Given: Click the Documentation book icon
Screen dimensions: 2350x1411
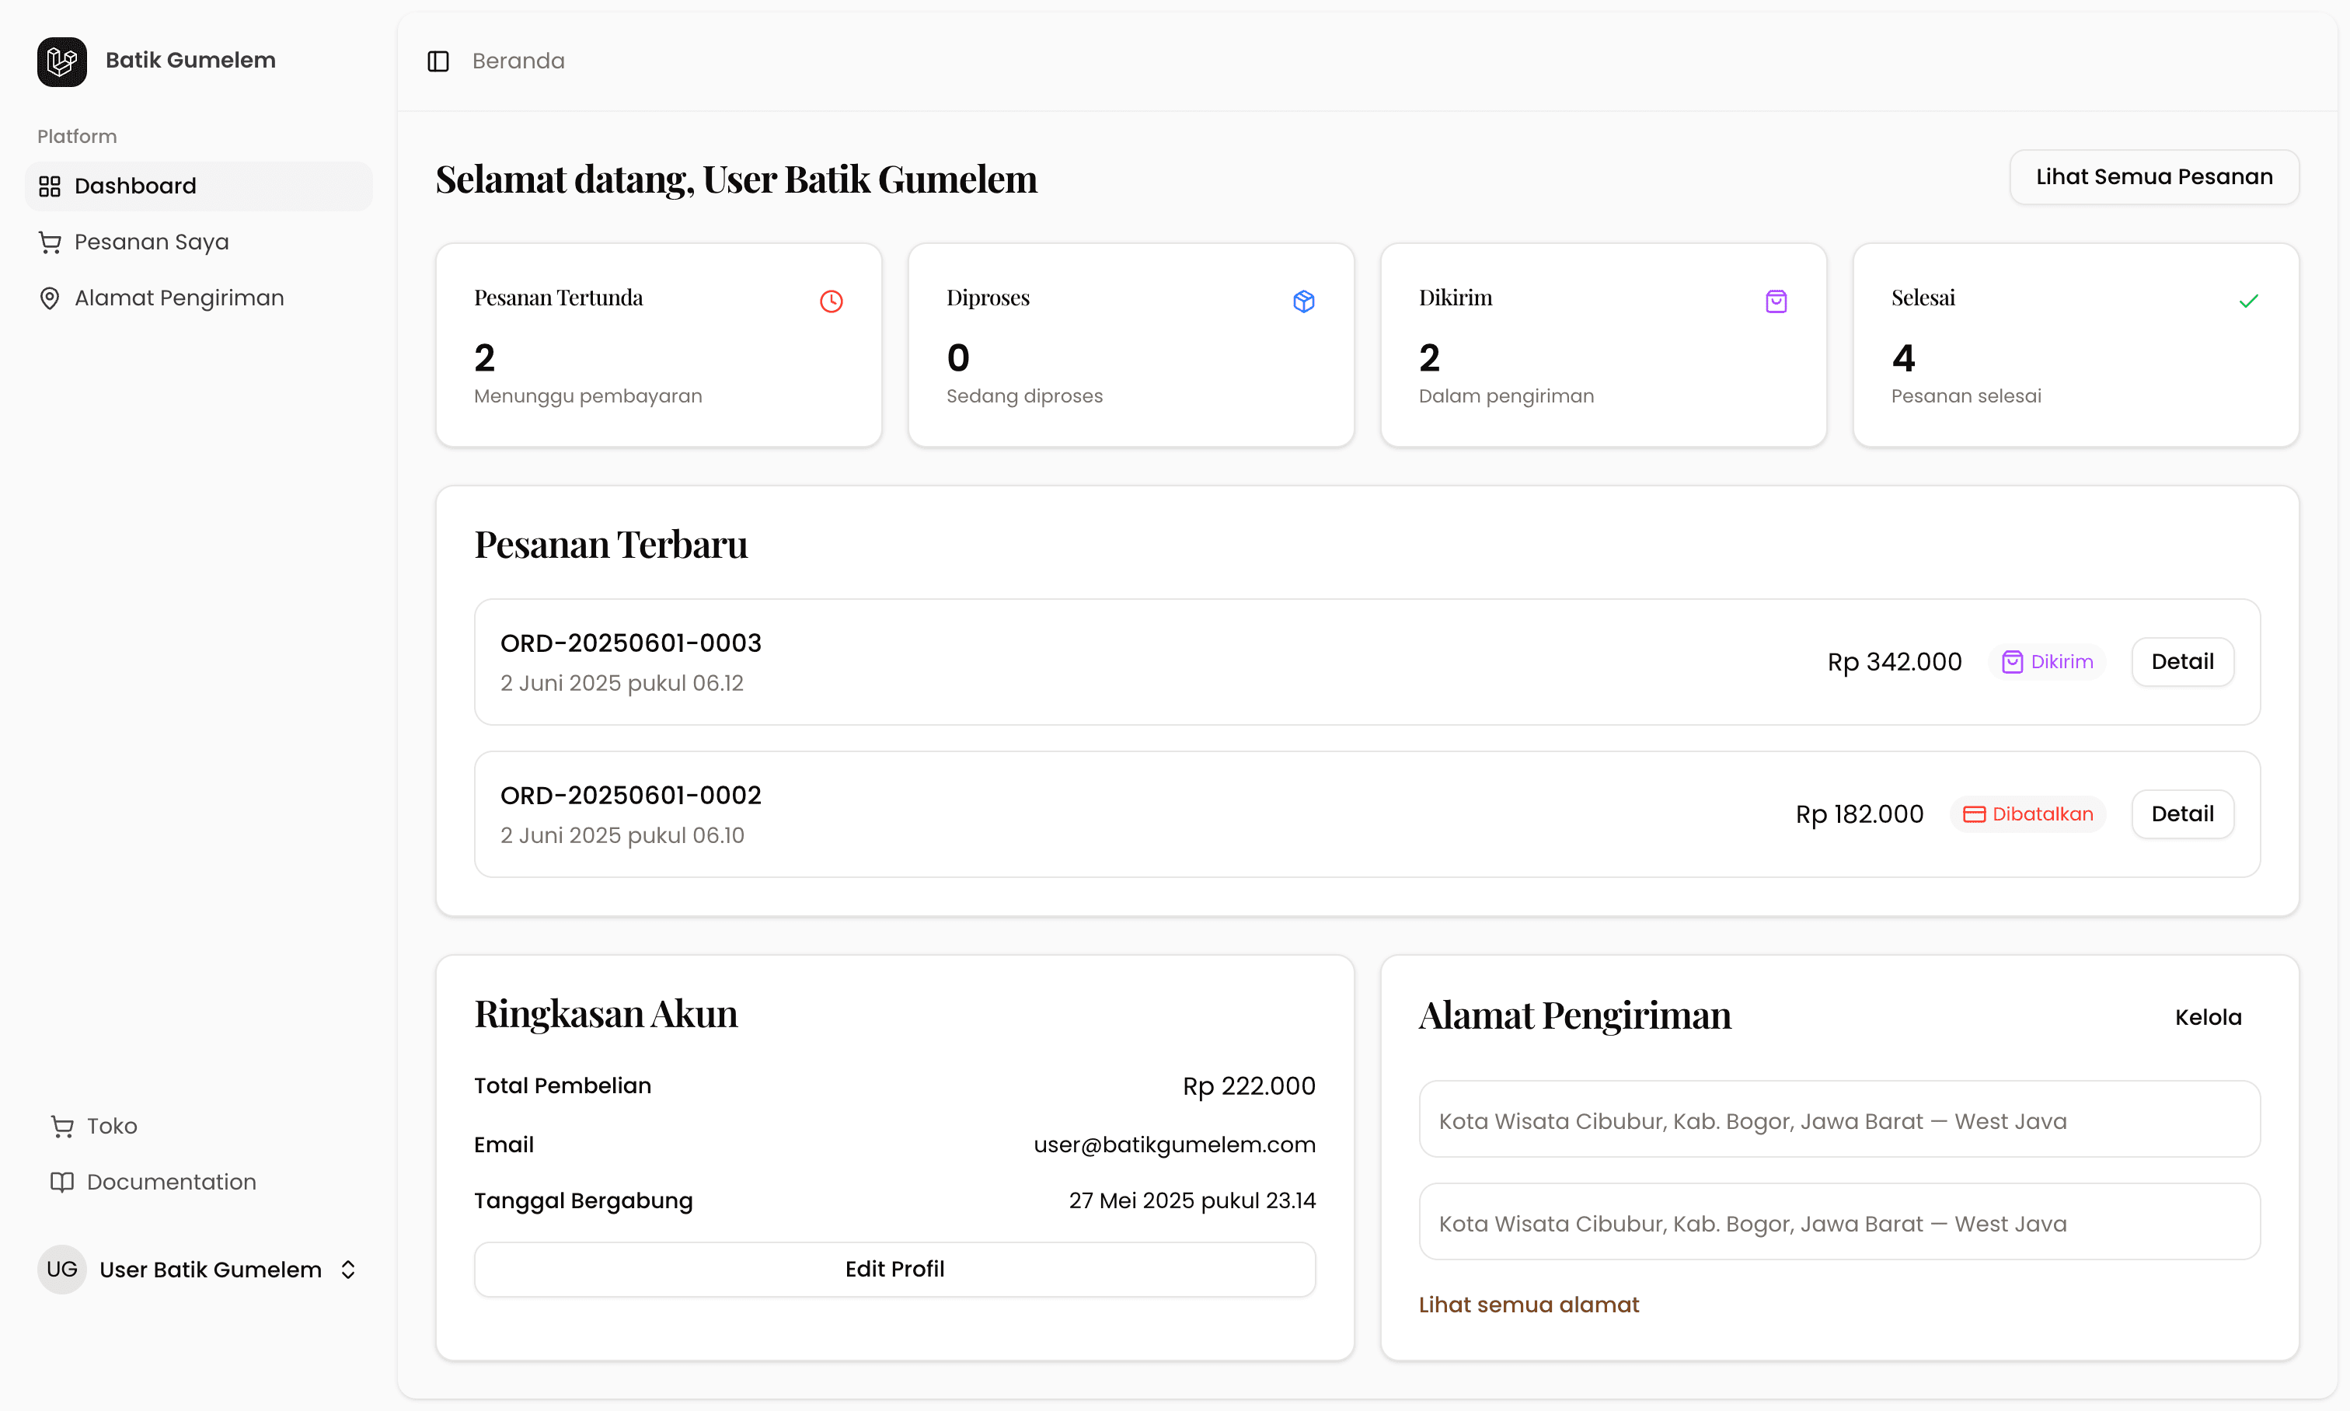Looking at the screenshot, I should click(62, 1183).
